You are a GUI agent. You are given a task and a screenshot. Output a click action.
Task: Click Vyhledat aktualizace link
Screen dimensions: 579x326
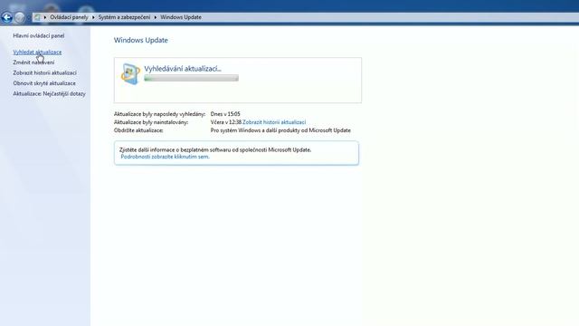pos(37,53)
